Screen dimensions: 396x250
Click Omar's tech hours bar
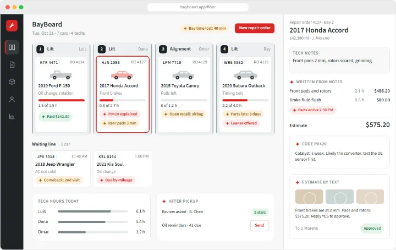click(93, 232)
